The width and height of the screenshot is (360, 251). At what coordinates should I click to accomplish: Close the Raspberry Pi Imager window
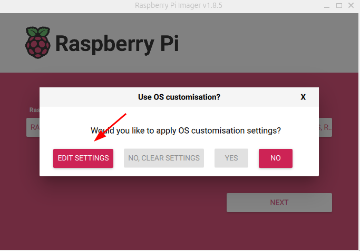pos(351,5)
